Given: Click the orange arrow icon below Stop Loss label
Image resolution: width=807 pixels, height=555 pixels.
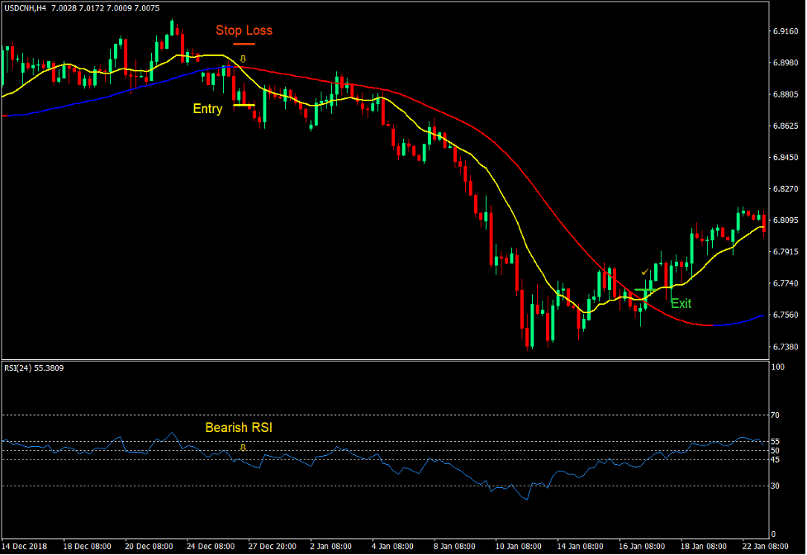Looking at the screenshot, I should click(243, 59).
